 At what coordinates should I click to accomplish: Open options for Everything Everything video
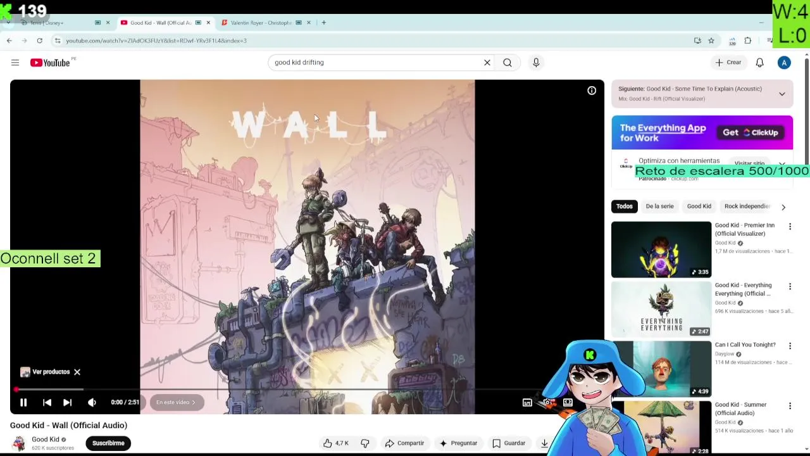click(x=790, y=286)
